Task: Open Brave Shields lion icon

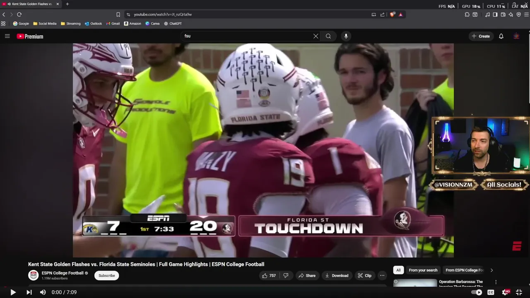Action: [393, 14]
